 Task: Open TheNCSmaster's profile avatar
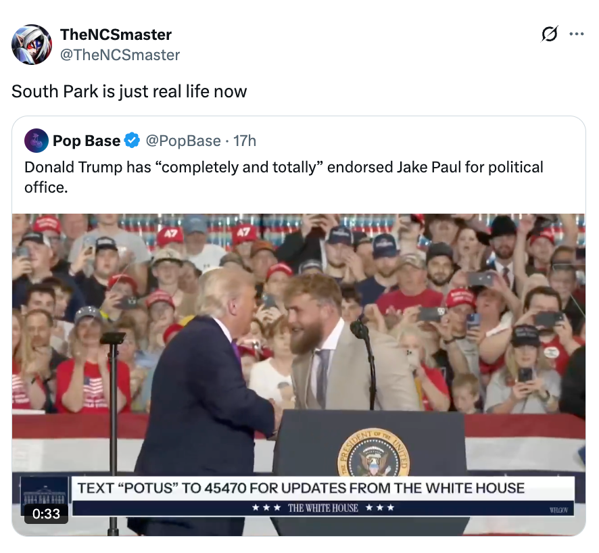(x=32, y=45)
